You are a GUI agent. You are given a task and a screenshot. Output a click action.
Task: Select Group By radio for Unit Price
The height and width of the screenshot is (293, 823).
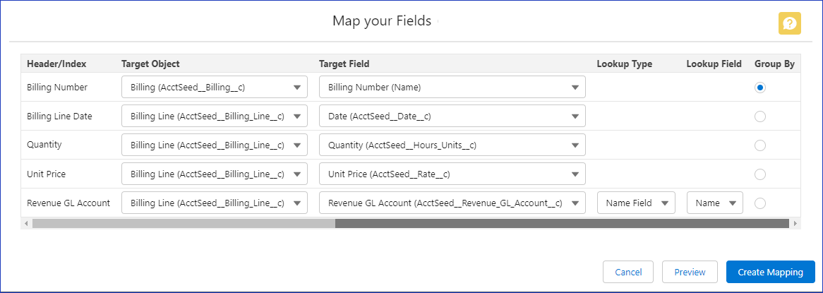759,174
